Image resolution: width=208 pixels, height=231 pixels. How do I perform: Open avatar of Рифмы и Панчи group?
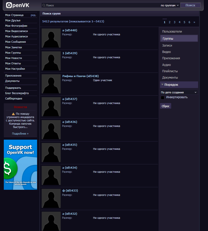[x=51, y=84]
